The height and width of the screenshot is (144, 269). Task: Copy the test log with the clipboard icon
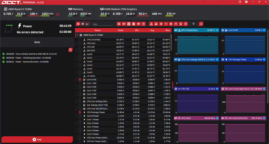pyautogui.click(x=71, y=50)
